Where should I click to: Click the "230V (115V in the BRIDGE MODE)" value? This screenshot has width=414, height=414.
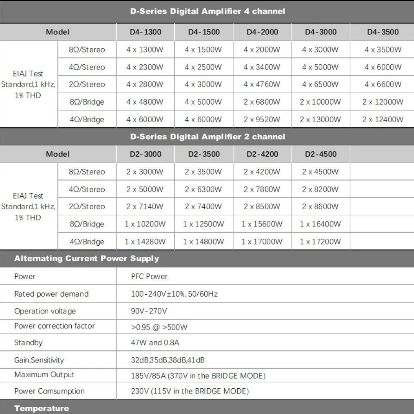(x=190, y=391)
